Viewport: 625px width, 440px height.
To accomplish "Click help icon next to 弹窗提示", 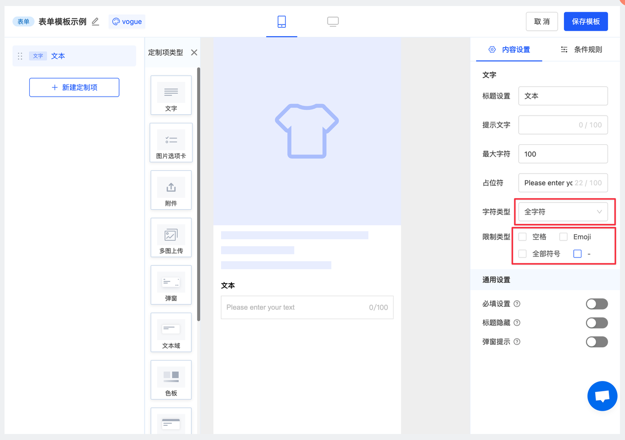I will pyautogui.click(x=517, y=342).
